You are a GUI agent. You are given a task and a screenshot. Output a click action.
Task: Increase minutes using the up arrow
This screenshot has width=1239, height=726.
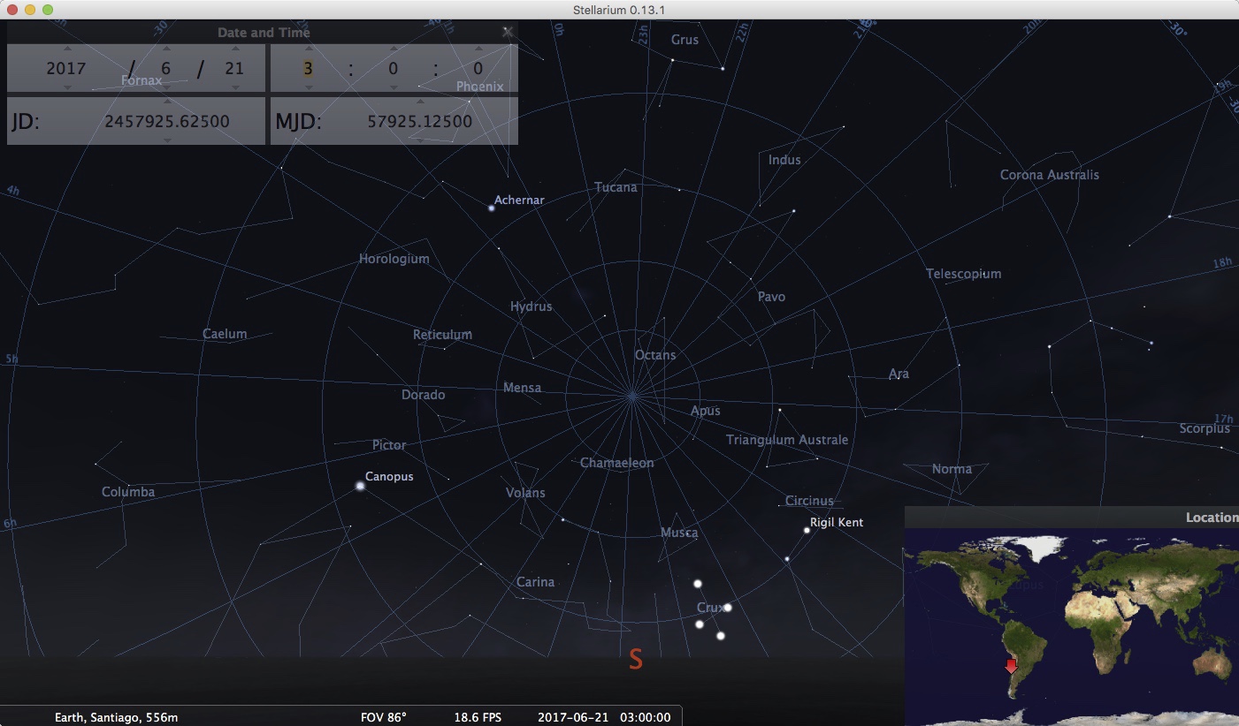coord(394,49)
